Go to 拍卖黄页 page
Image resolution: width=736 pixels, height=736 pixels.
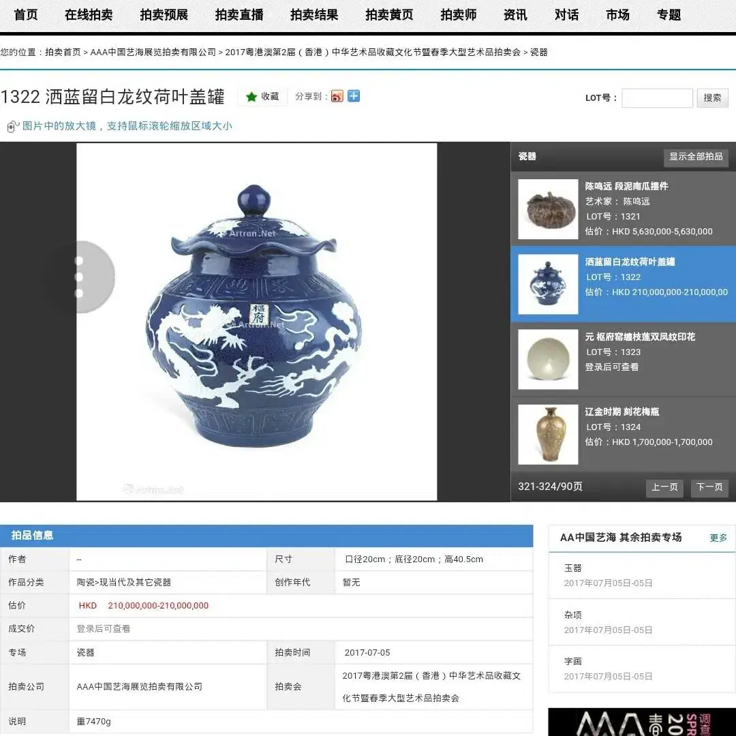click(389, 15)
